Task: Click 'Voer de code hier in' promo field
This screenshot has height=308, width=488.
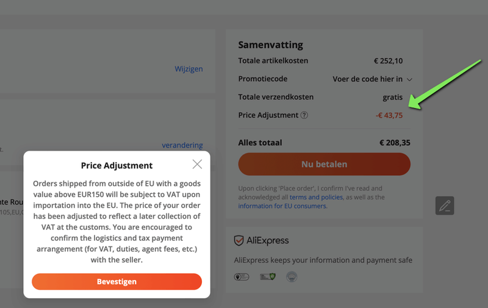Action: pyautogui.click(x=367, y=79)
